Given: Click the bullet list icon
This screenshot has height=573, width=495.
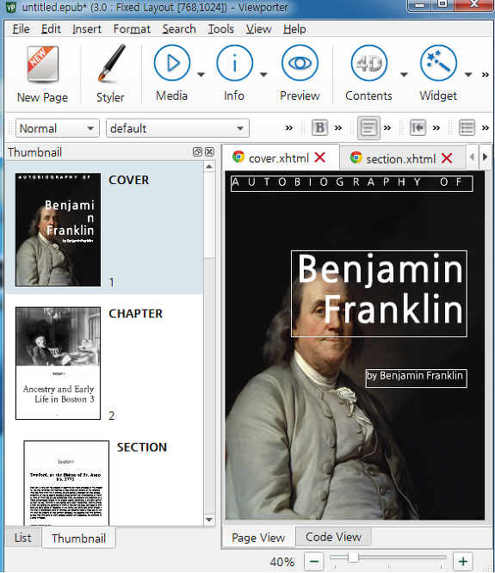Looking at the screenshot, I should tap(467, 128).
